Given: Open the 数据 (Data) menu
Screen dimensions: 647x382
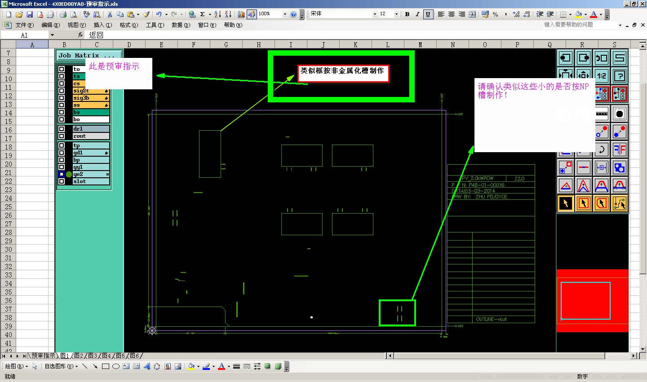Looking at the screenshot, I should point(181,25).
